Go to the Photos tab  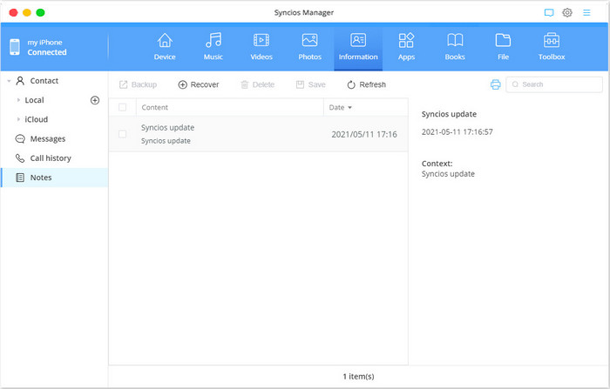pos(309,47)
